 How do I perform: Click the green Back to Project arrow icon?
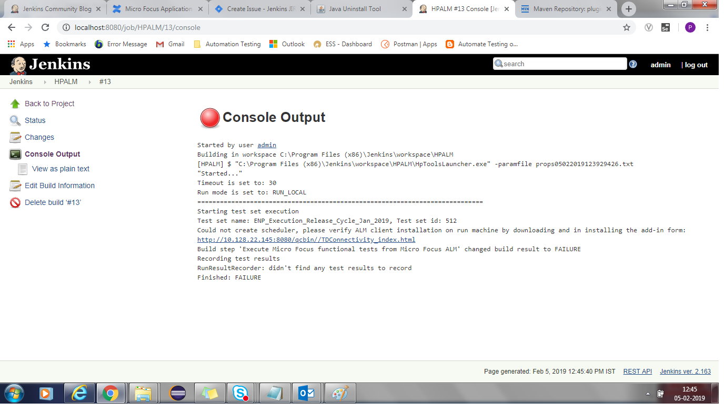pyautogui.click(x=15, y=104)
